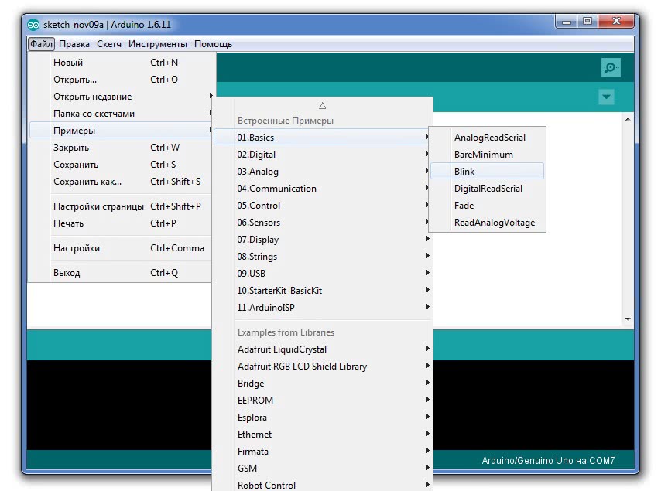Expand the 02.Digital examples submenu
Image resolution: width=668 pixels, height=491 pixels.
point(256,155)
